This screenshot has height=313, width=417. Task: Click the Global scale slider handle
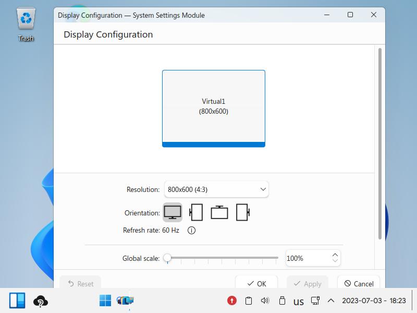[x=167, y=257]
